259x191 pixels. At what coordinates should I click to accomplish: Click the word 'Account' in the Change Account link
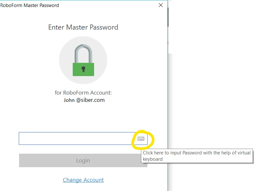(93, 180)
